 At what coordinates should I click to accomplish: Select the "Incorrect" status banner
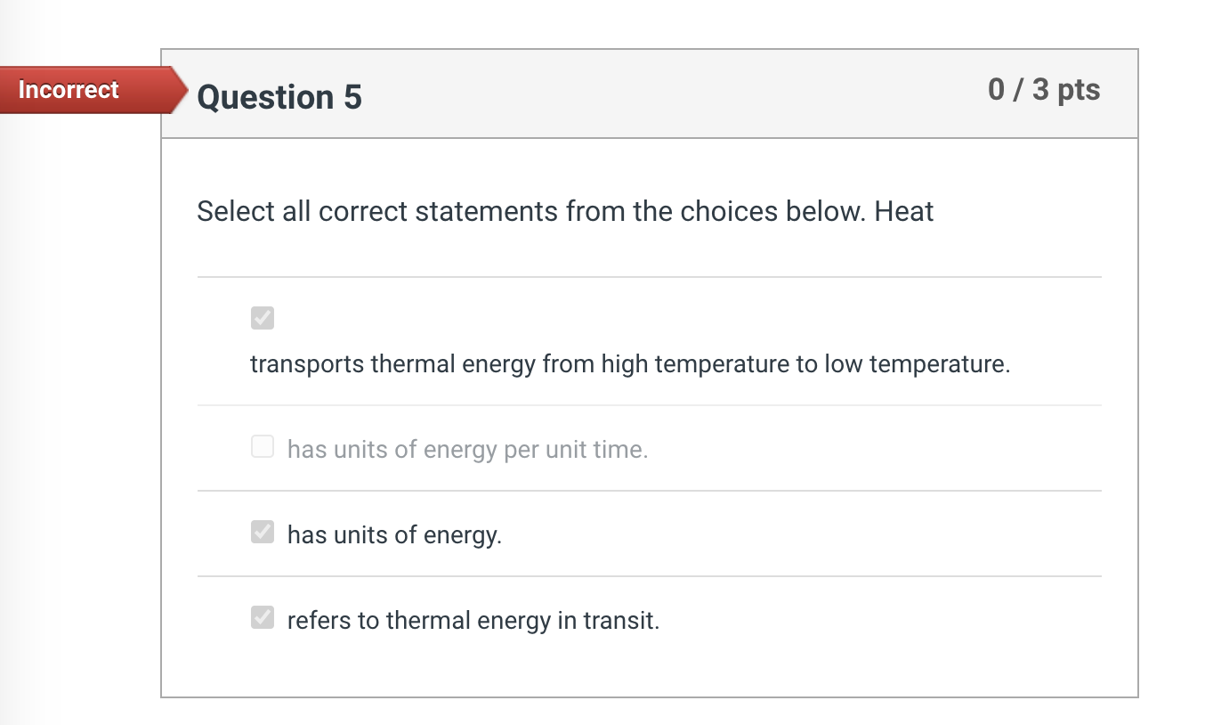click(68, 90)
